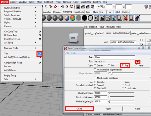Image resolution: width=151 pixels, height=116 pixels.
Task: Open the Create UVs menu
Action: tap(86, 2)
